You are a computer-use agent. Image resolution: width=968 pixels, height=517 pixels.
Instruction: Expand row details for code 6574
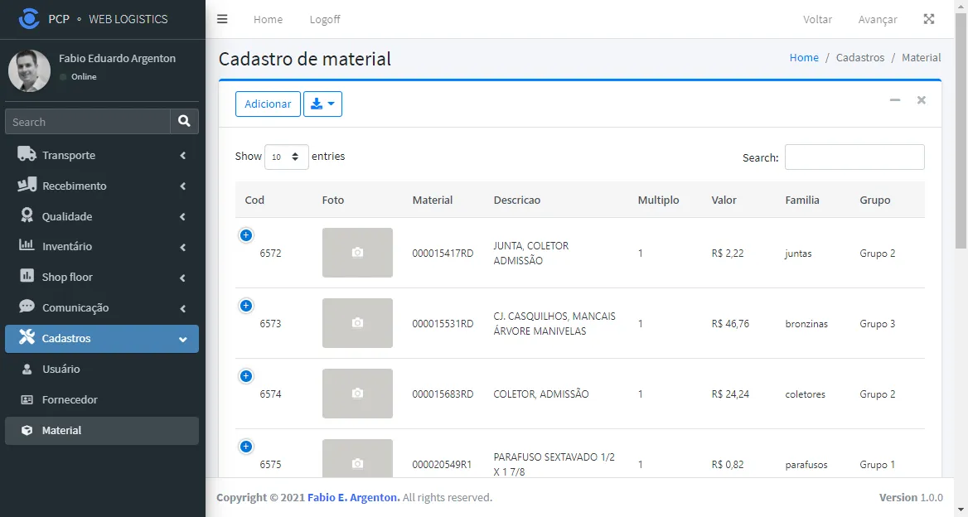pyautogui.click(x=245, y=375)
